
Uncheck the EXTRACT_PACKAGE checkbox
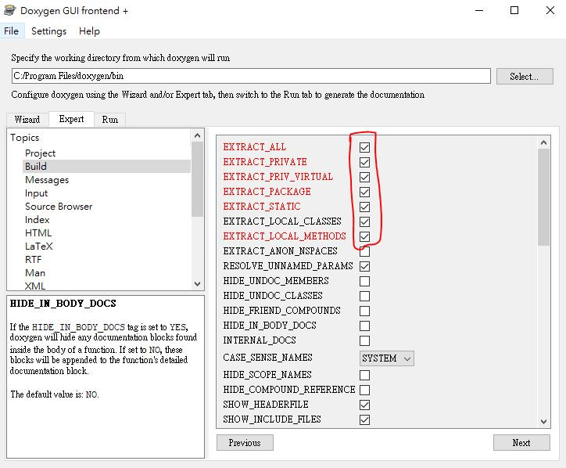(x=364, y=192)
